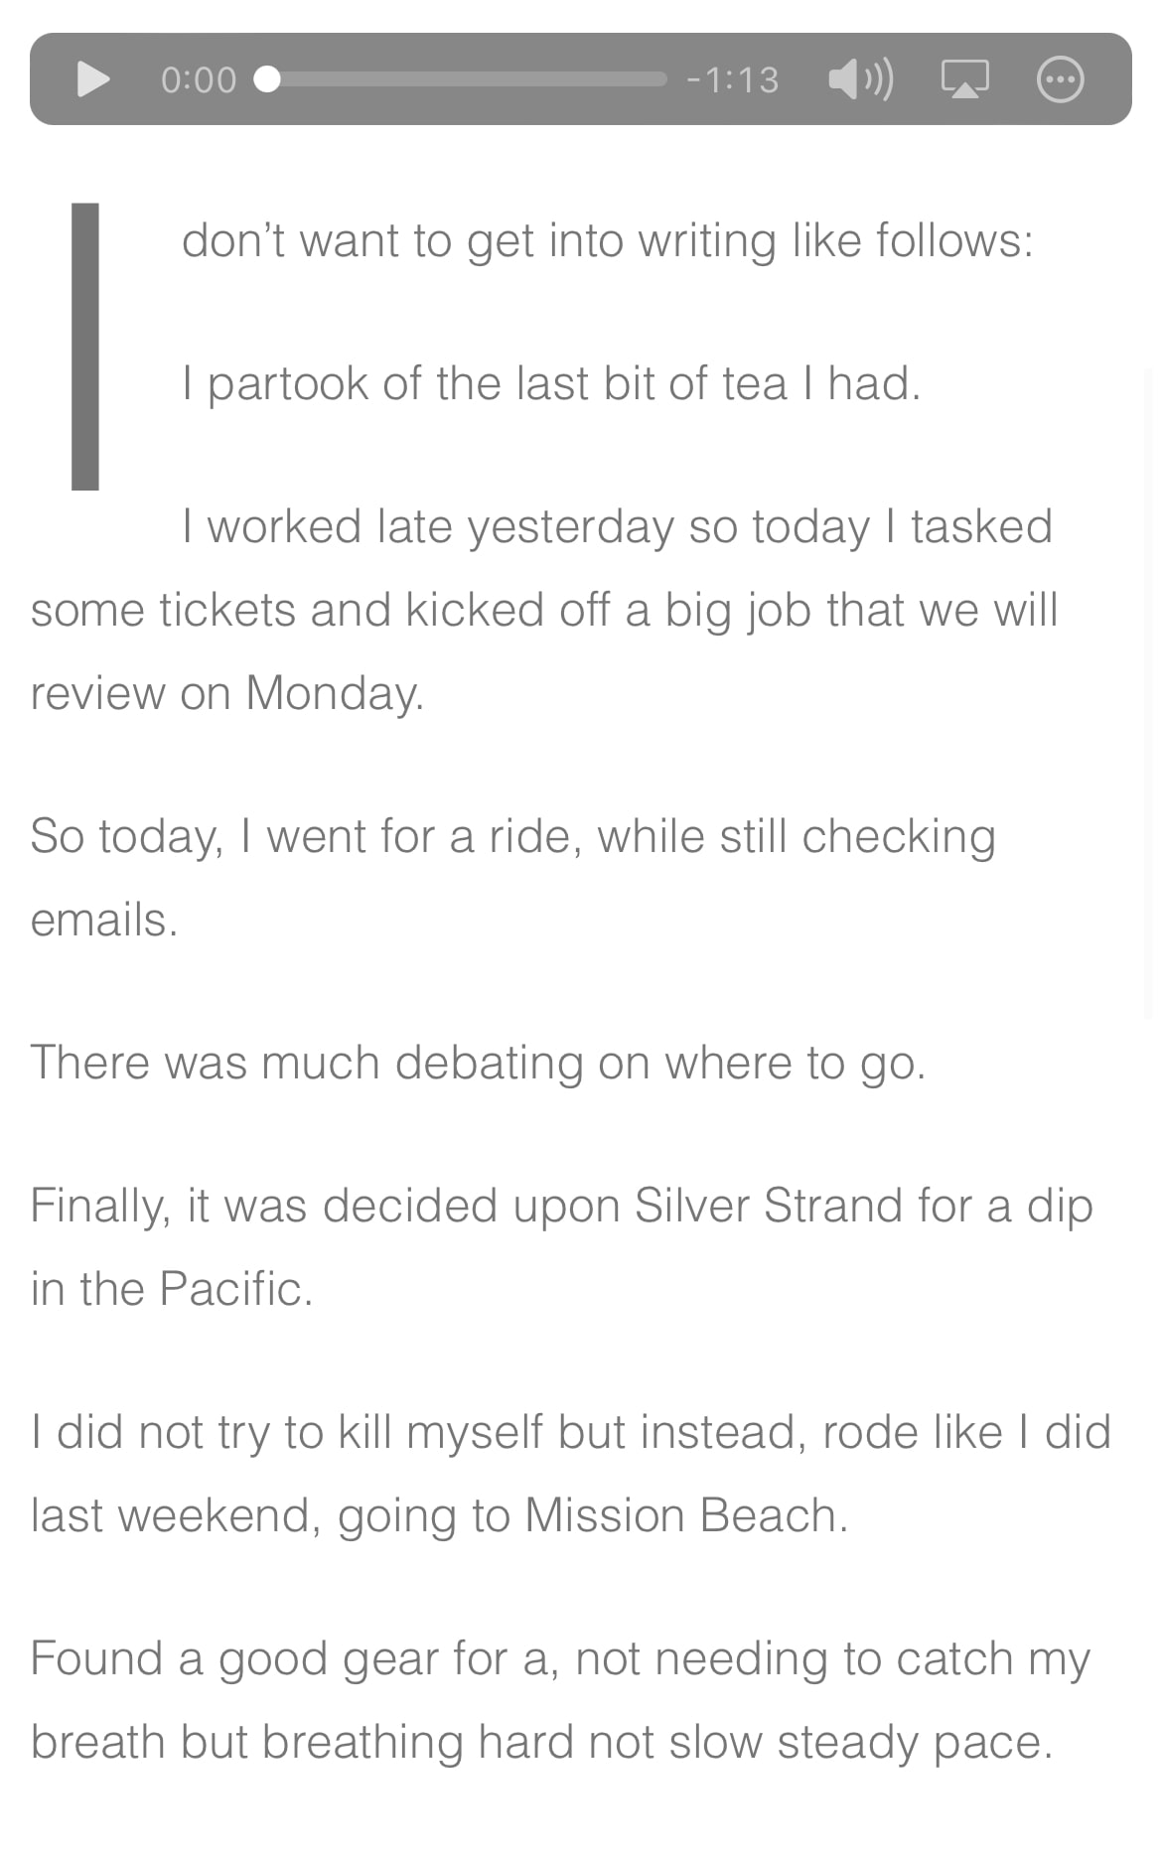
Task: Click the text 'review on Monday.'
Action: (227, 692)
